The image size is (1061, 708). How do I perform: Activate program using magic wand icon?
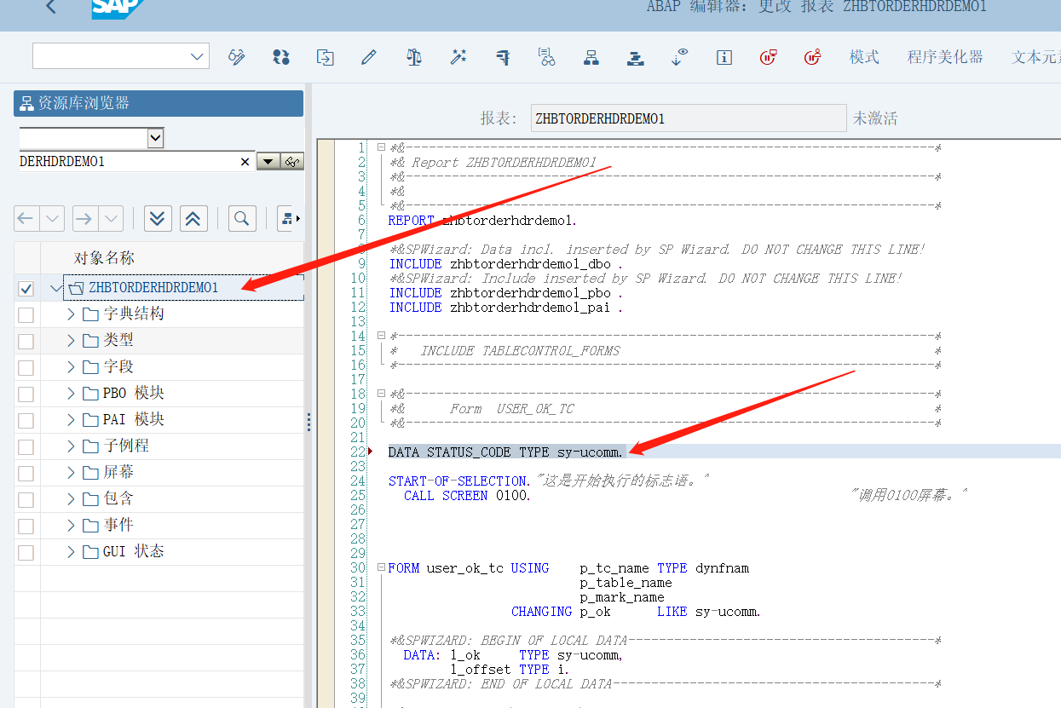(458, 56)
